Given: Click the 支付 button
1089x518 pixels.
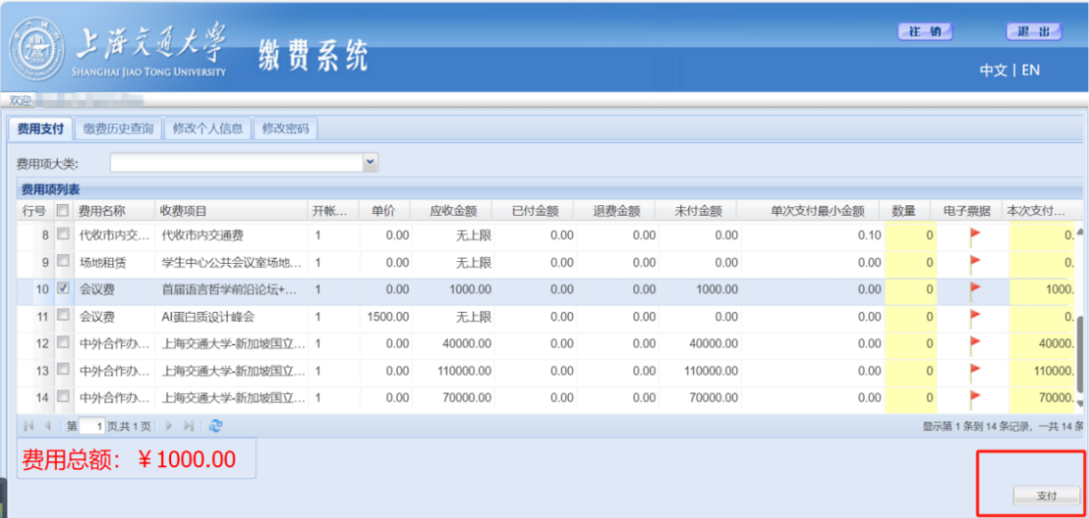Looking at the screenshot, I should tap(1047, 496).
